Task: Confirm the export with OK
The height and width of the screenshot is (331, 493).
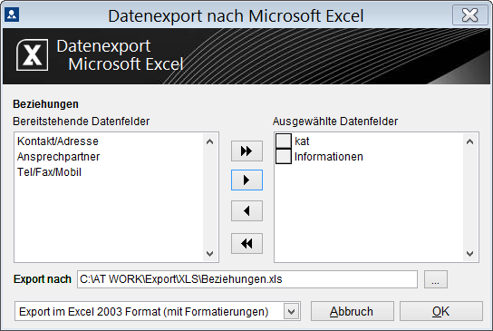Action: click(440, 311)
